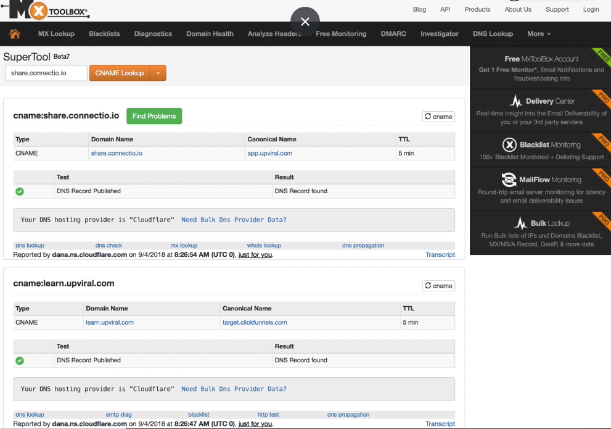Viewport: 611px width, 429px height.
Task: Open the share.connectio.io domain link
Action: pos(117,153)
